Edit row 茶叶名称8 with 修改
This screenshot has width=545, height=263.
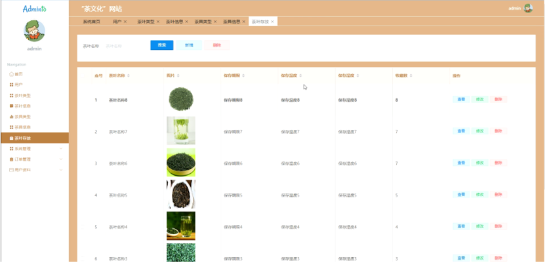point(479,100)
